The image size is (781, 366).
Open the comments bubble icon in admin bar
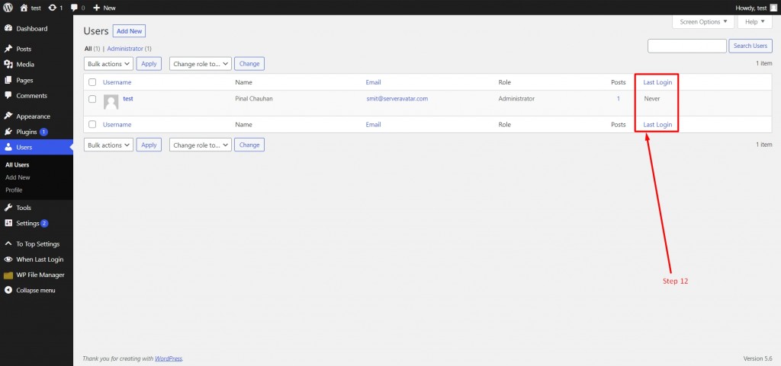click(74, 8)
